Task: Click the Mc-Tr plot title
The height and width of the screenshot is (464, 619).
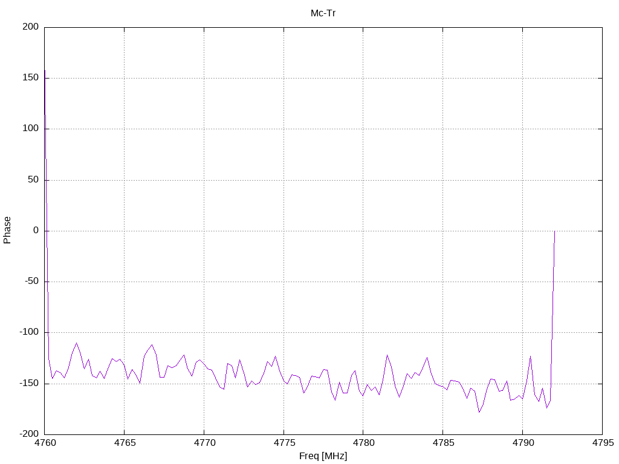Action: 323,13
